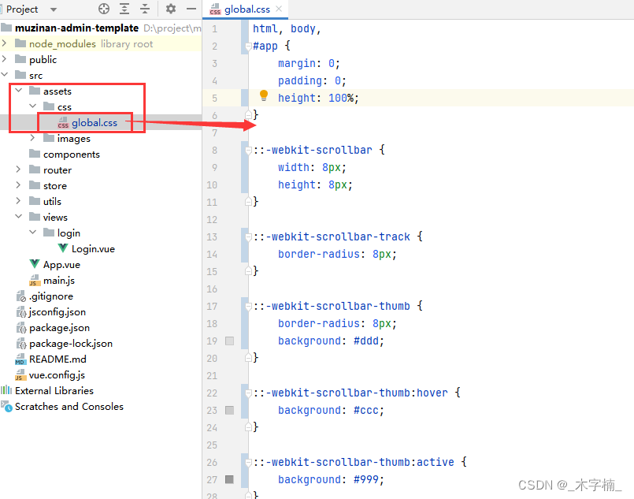
Task: Collapse the login folder
Action: (33, 233)
